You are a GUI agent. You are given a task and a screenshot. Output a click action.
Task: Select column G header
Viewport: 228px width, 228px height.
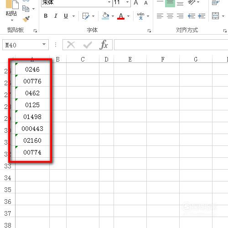(196, 59)
